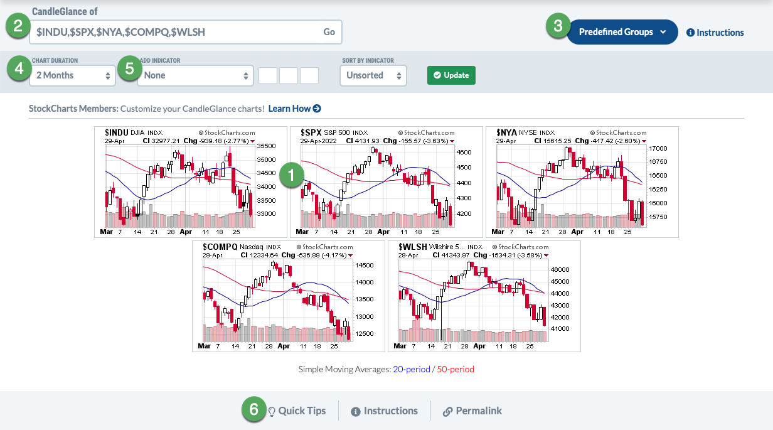This screenshot has width=773, height=430.
Task: Click the third indicator parameter box
Action: click(309, 75)
